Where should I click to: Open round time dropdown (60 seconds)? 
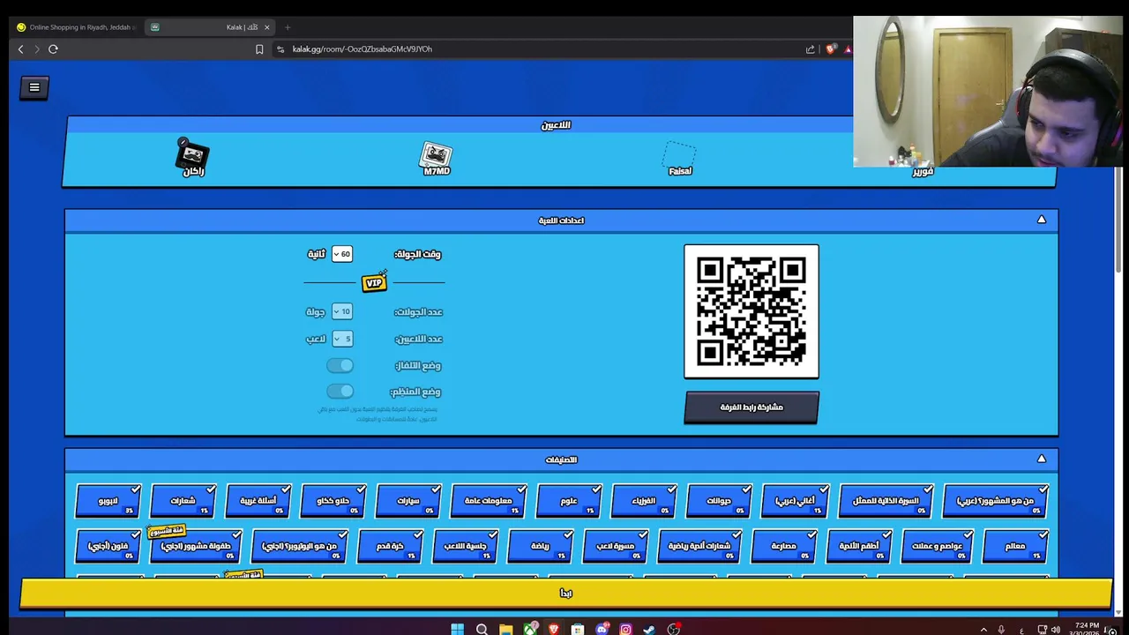tap(342, 254)
